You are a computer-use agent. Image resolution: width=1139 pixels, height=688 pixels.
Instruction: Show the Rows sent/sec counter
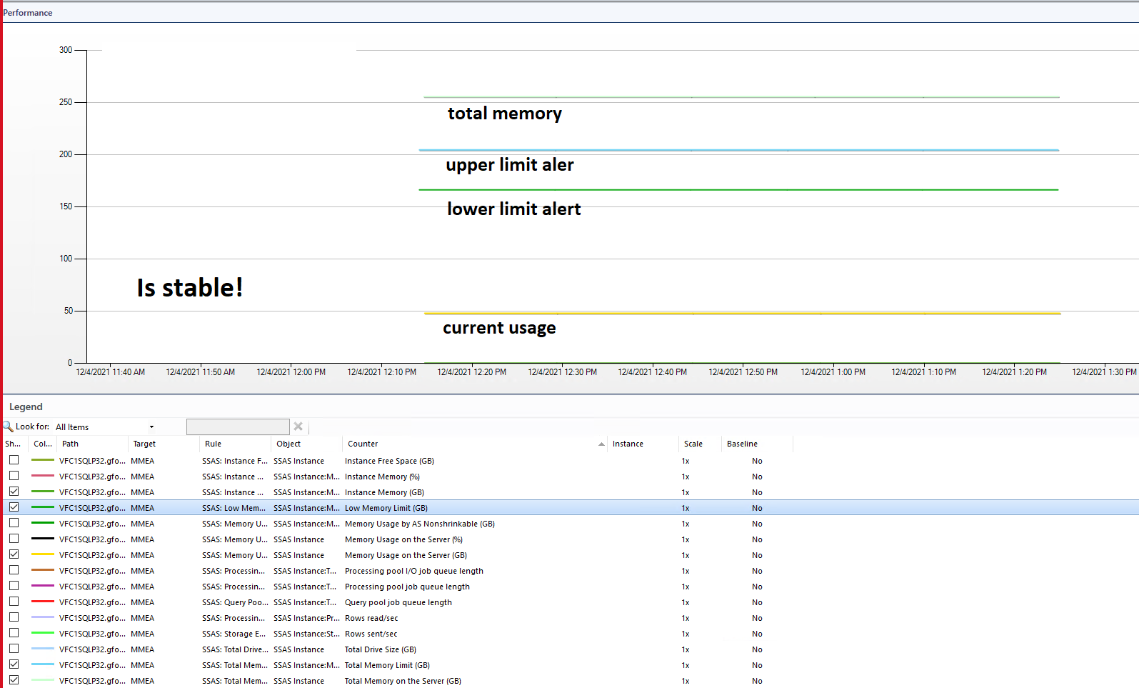coord(14,633)
